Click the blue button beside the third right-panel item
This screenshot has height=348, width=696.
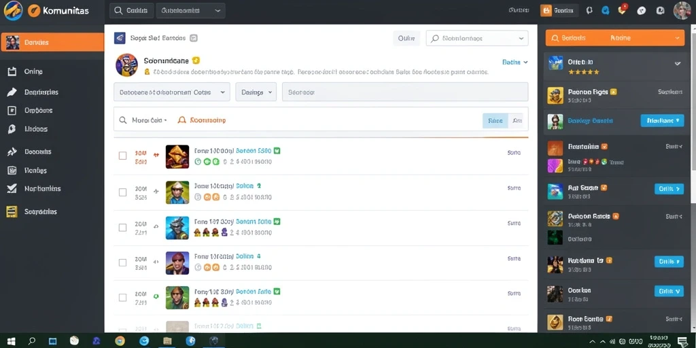[662, 120]
